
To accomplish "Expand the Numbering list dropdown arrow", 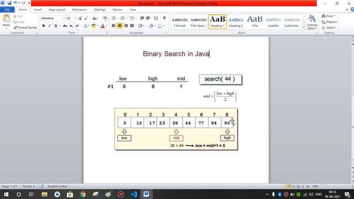I will [x=127, y=18].
